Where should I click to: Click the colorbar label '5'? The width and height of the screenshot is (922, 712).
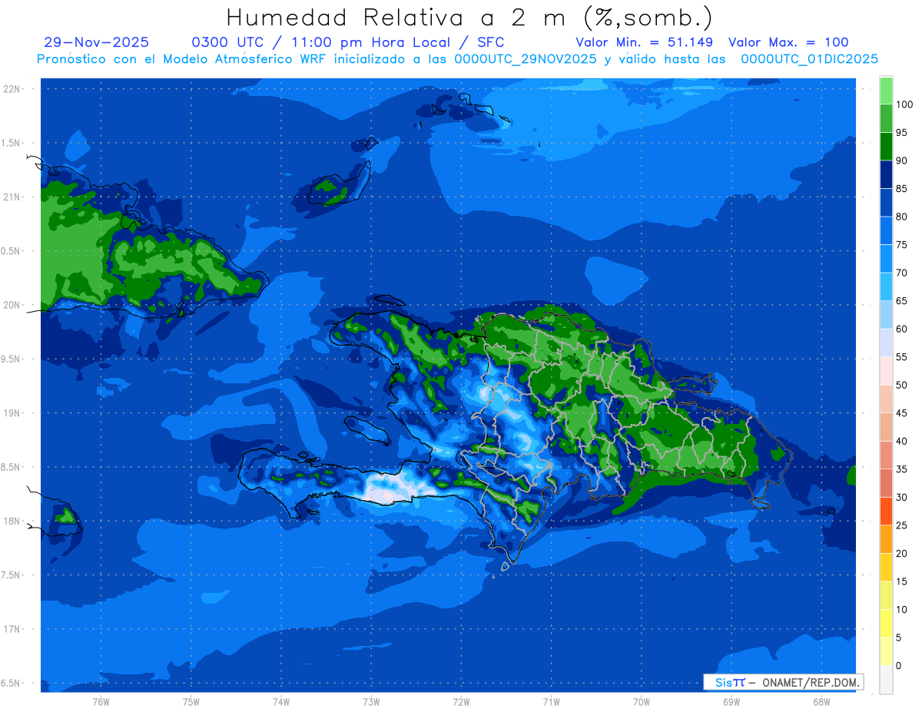click(x=898, y=637)
